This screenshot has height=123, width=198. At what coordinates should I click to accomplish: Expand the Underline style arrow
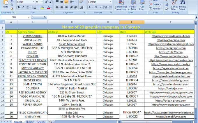tap(31, 8)
